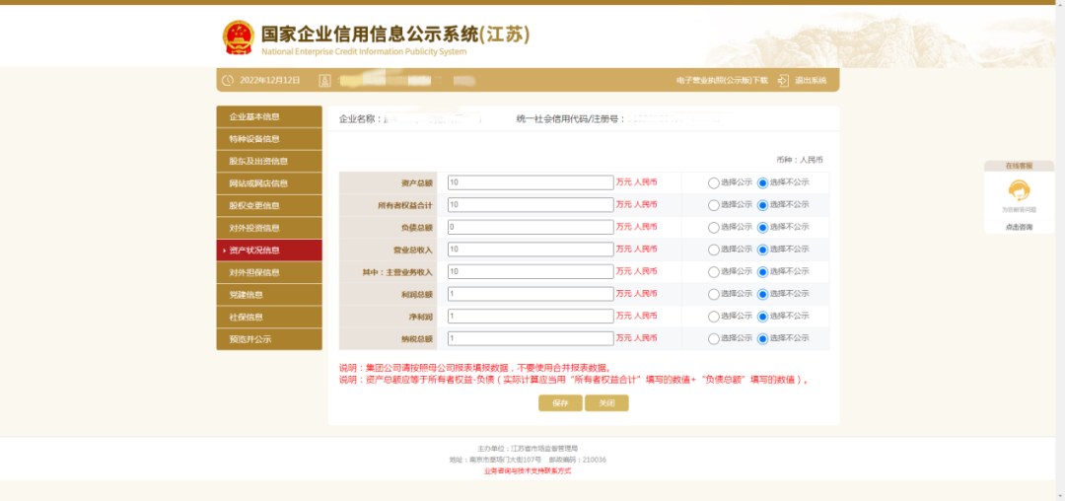Click 电子营业执照(公示版)下载 link
Image resolution: width=1065 pixels, height=501 pixels.
(x=722, y=80)
